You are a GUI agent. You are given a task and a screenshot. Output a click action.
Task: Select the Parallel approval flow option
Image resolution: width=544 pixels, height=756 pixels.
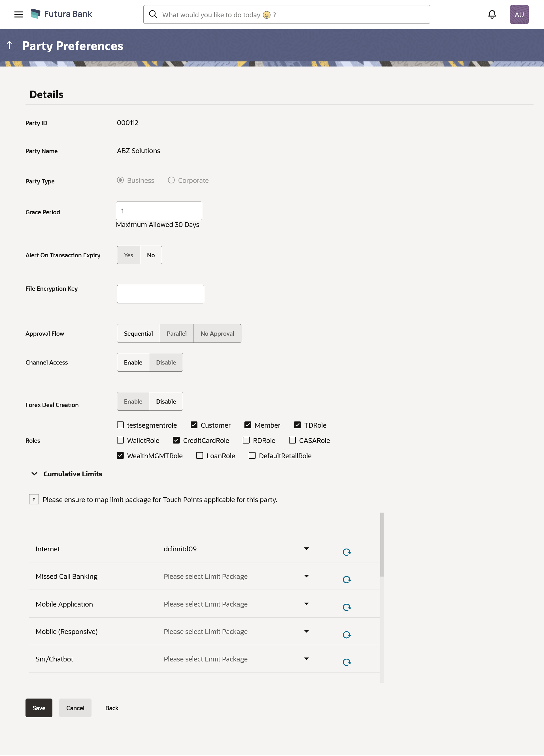pyautogui.click(x=176, y=333)
